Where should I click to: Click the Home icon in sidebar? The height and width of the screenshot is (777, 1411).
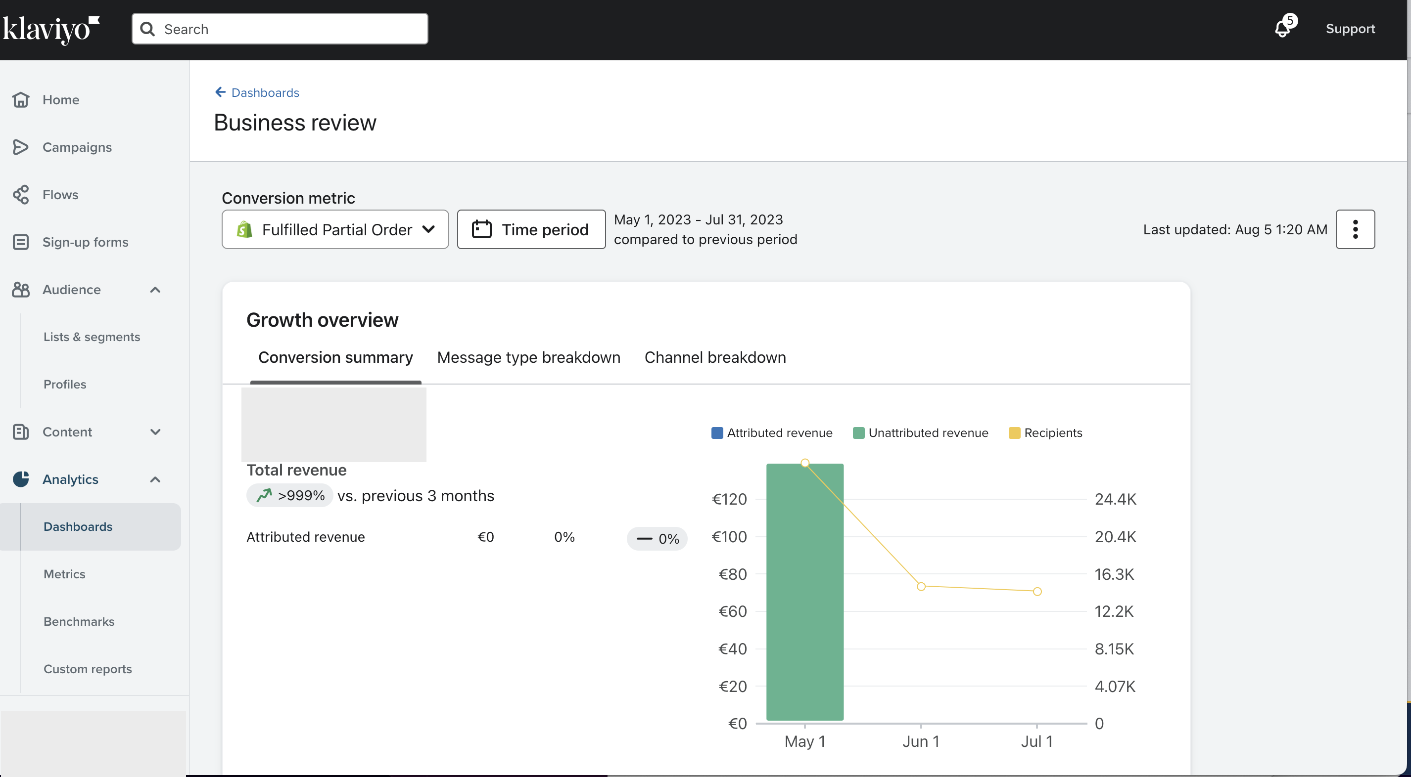point(21,99)
